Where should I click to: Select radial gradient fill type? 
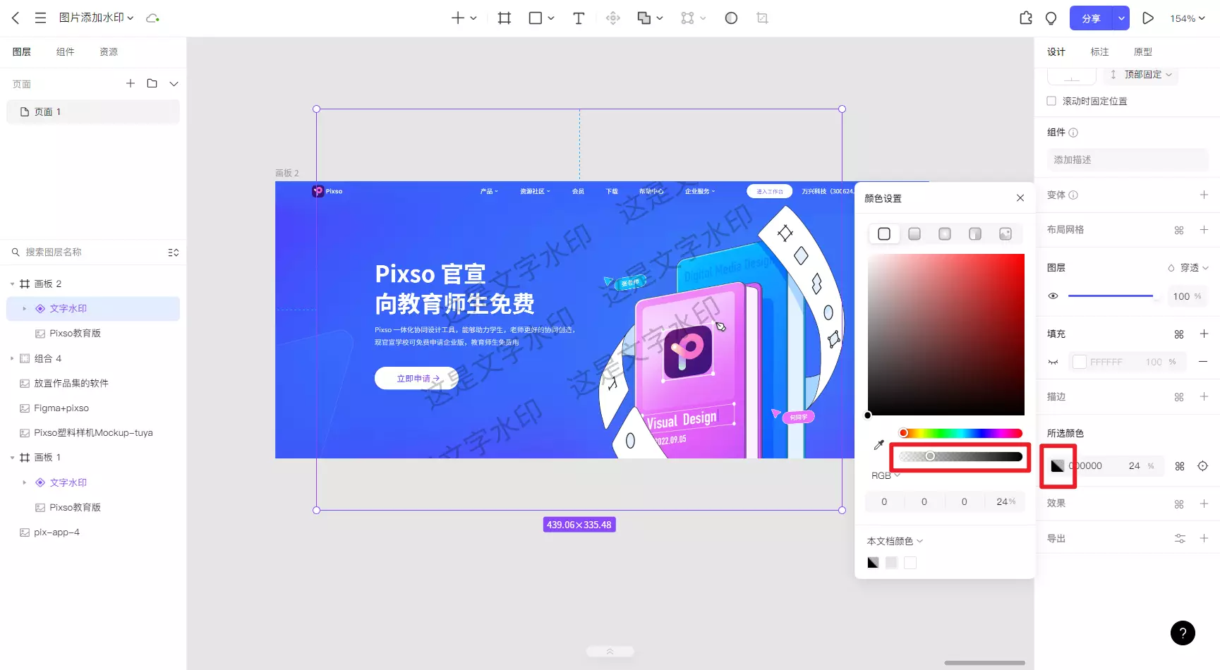click(x=945, y=233)
